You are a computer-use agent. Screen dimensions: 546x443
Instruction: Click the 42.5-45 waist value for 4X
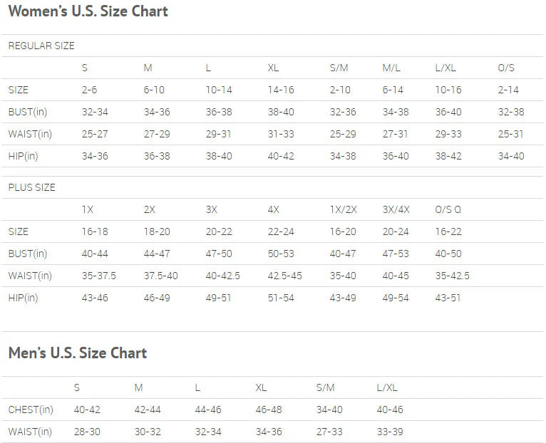pos(284,276)
